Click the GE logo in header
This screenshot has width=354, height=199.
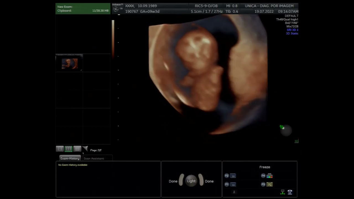116,9
